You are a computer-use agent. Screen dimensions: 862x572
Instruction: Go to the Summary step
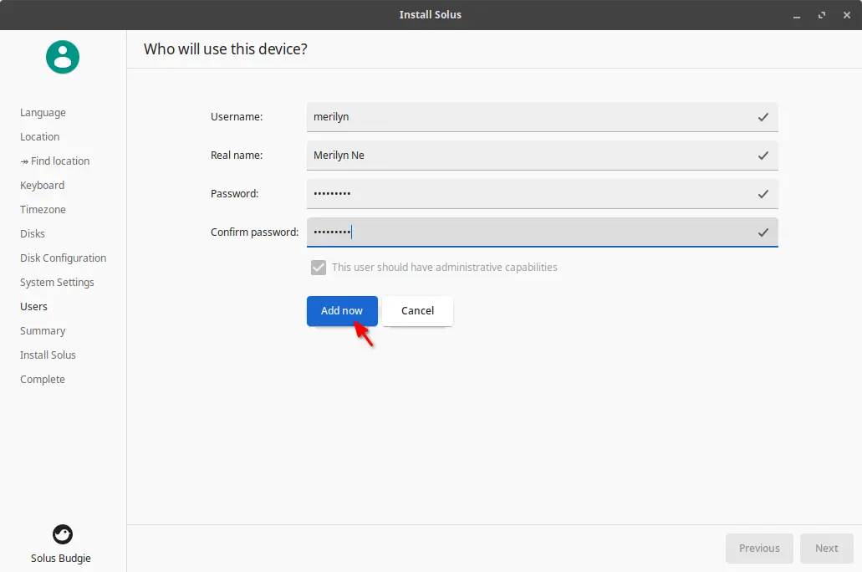click(x=43, y=330)
